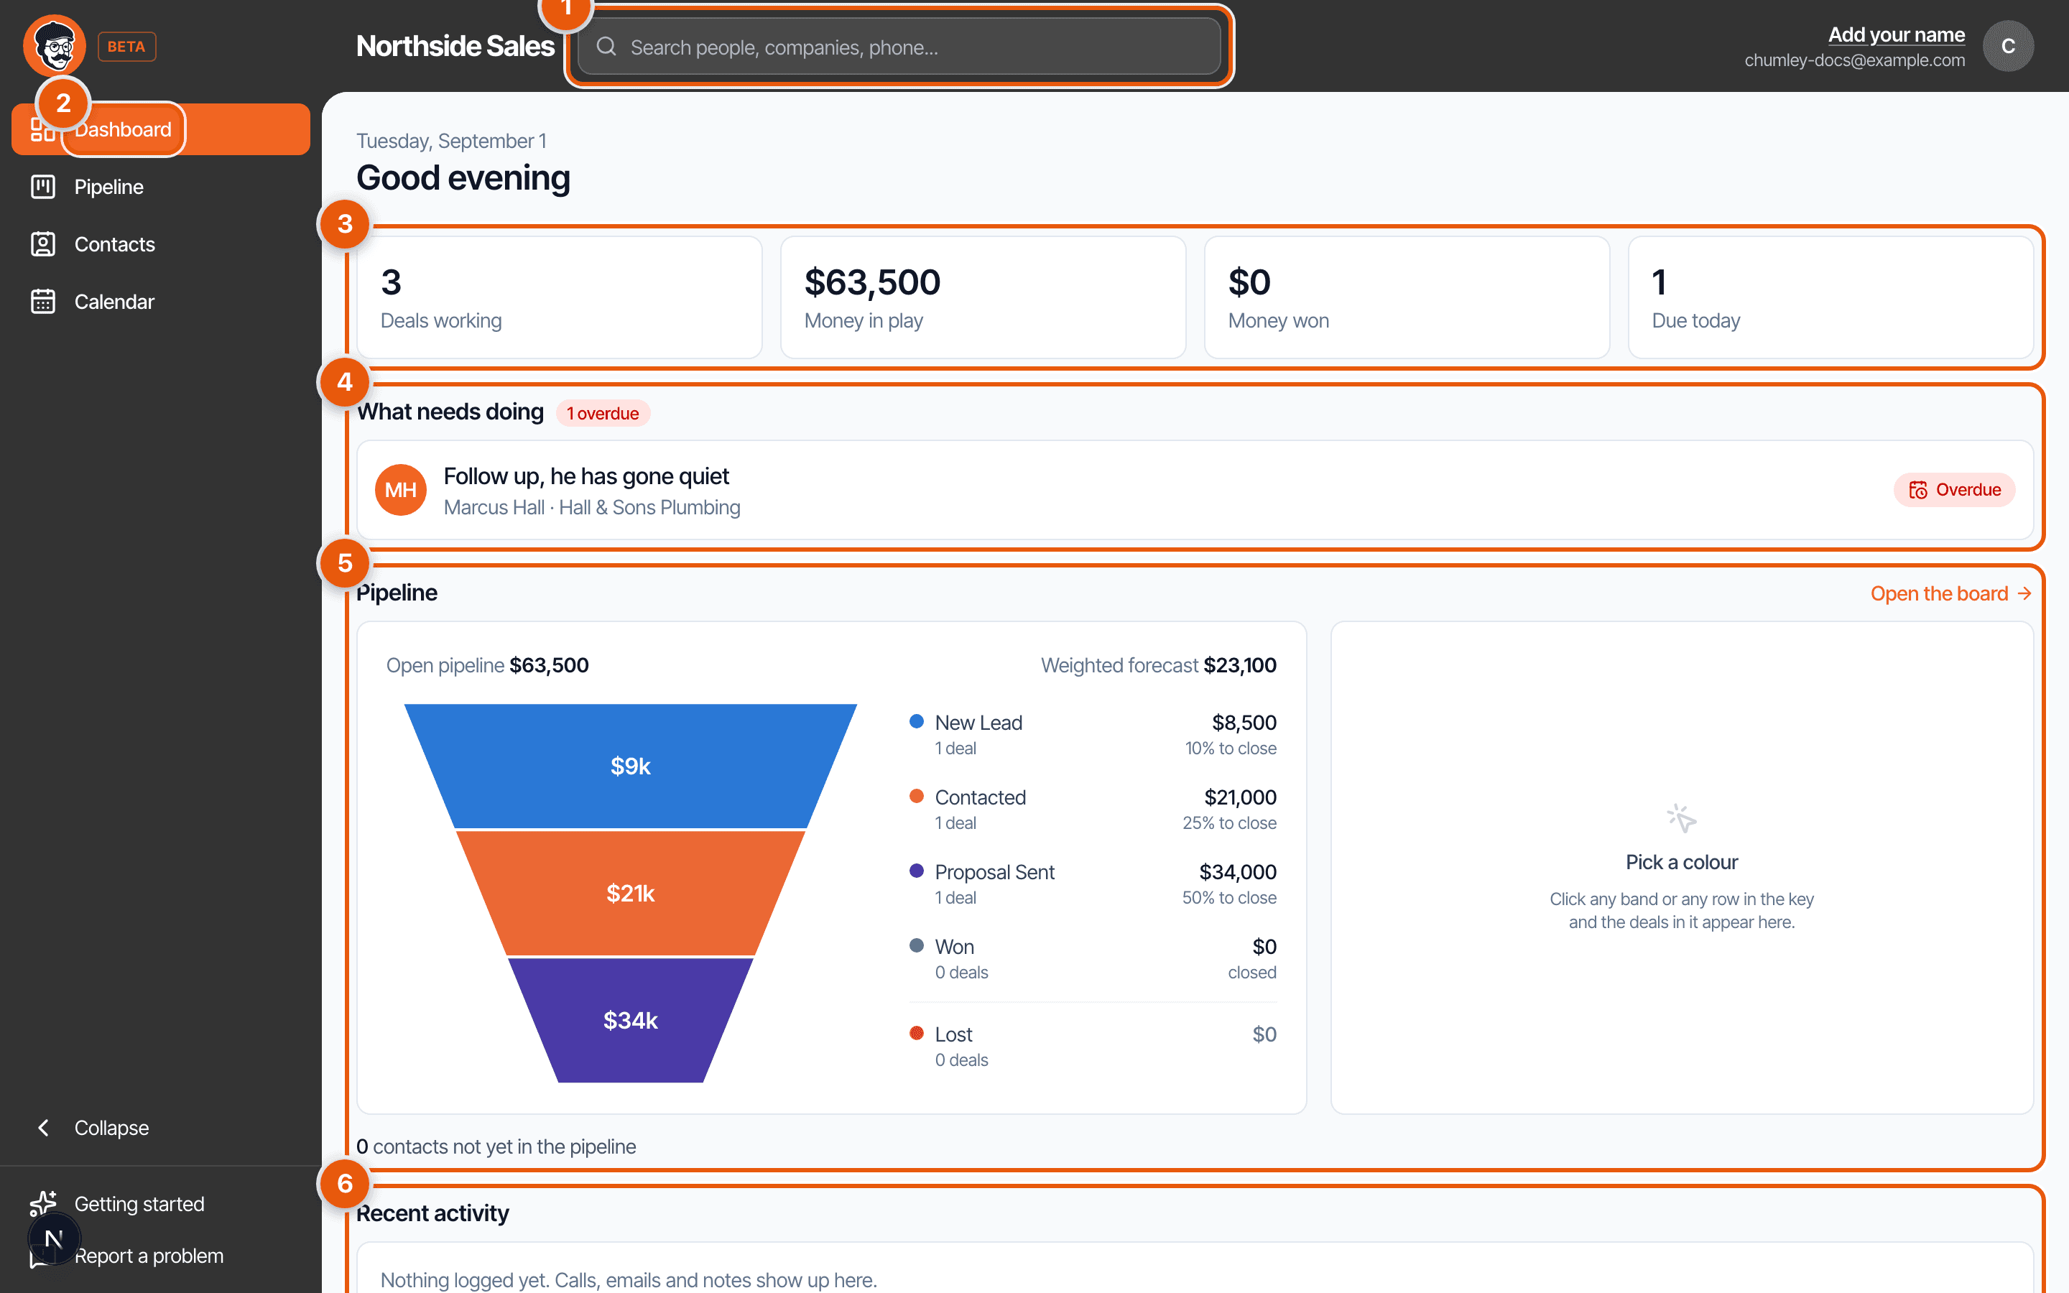Click the Getting started sparkle icon
Viewport: 2069px width, 1293px height.
(43, 1203)
